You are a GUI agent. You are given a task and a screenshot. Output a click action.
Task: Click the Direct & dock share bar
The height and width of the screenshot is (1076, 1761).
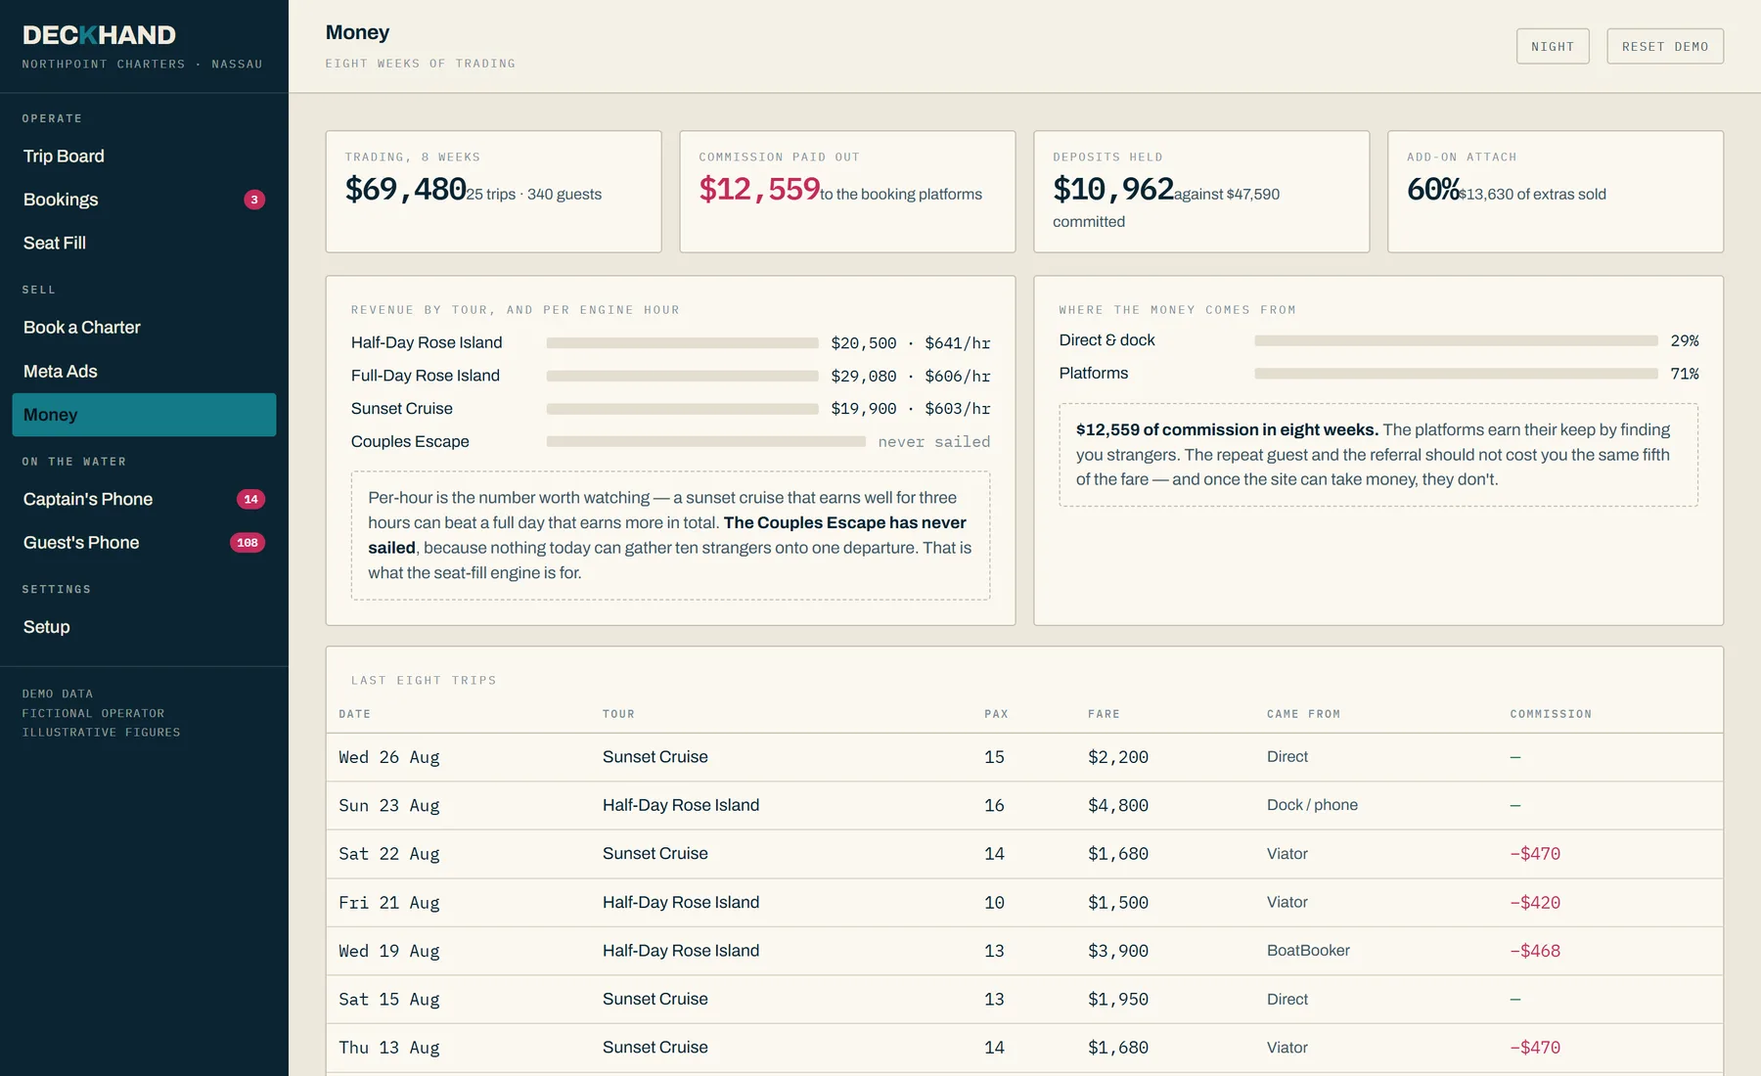click(x=1456, y=340)
